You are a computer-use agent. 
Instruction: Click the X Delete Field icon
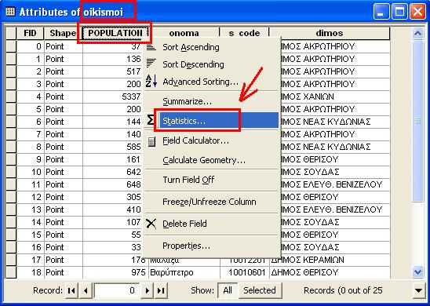tap(151, 224)
